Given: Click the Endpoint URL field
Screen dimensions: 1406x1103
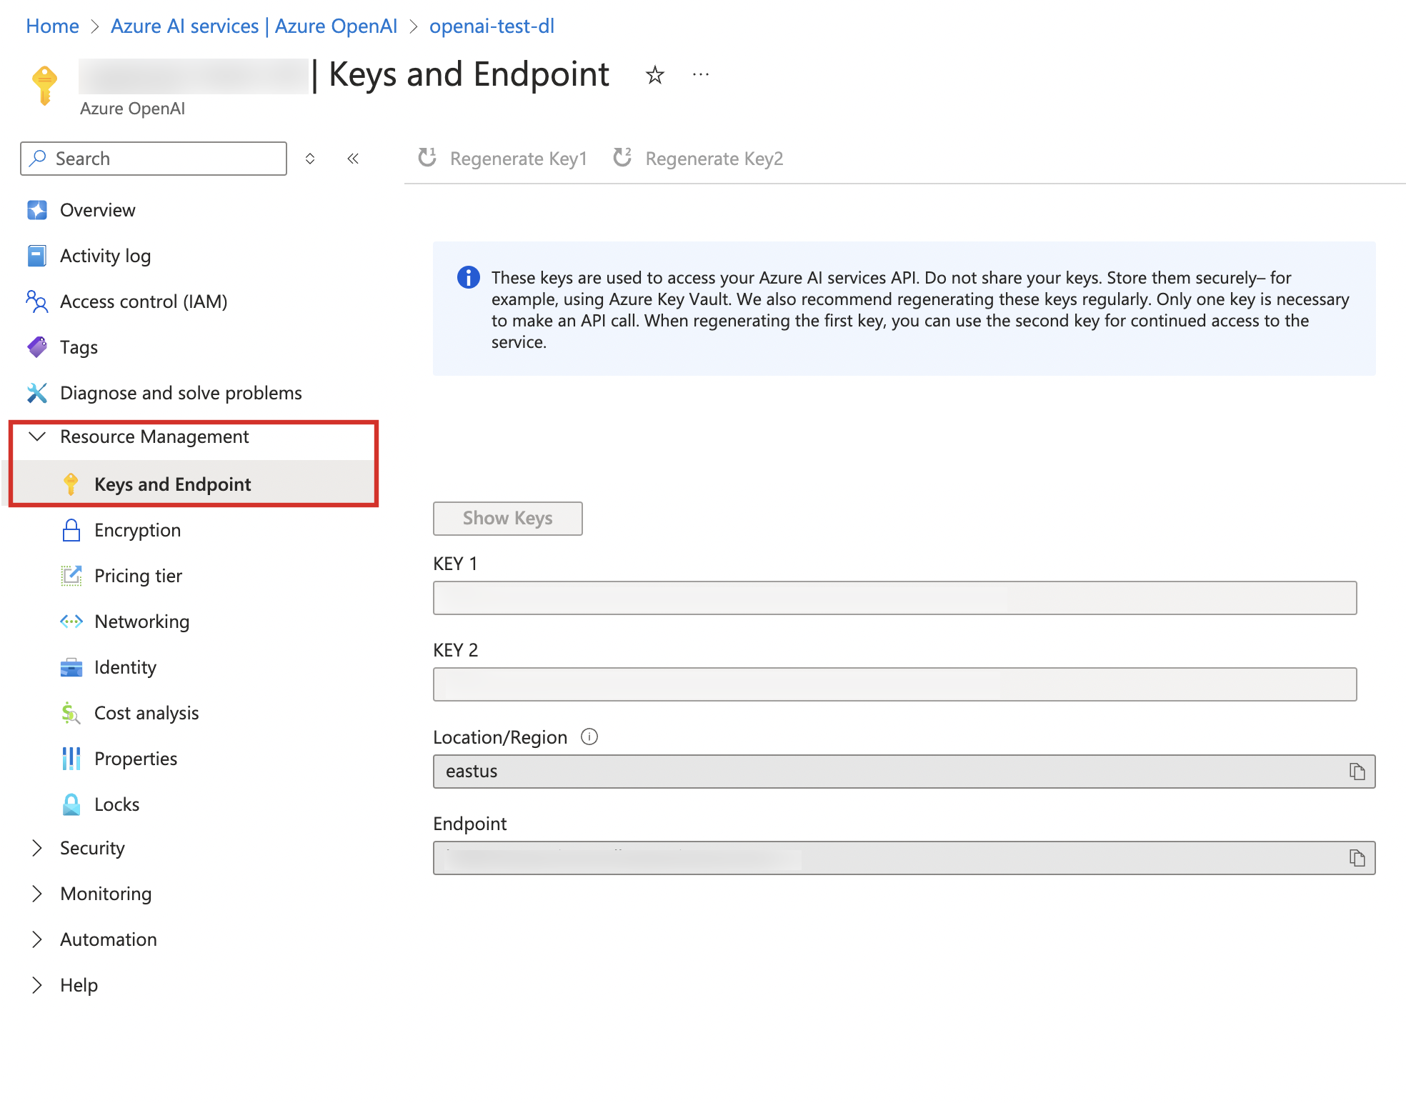Looking at the screenshot, I should 904,858.
